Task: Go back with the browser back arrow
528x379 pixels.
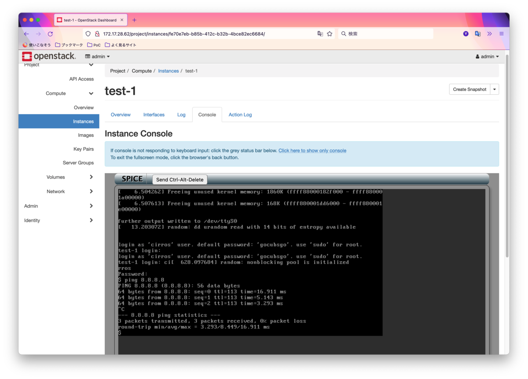Action: click(26, 34)
